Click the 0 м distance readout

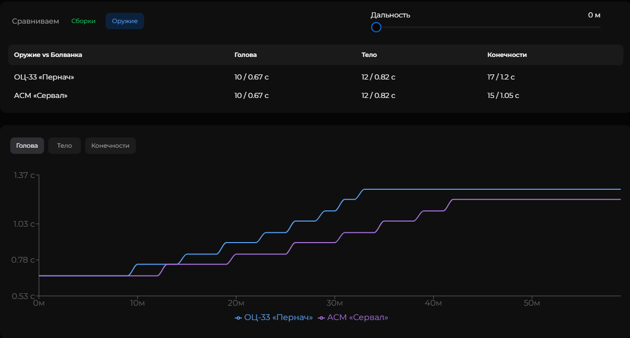point(594,15)
